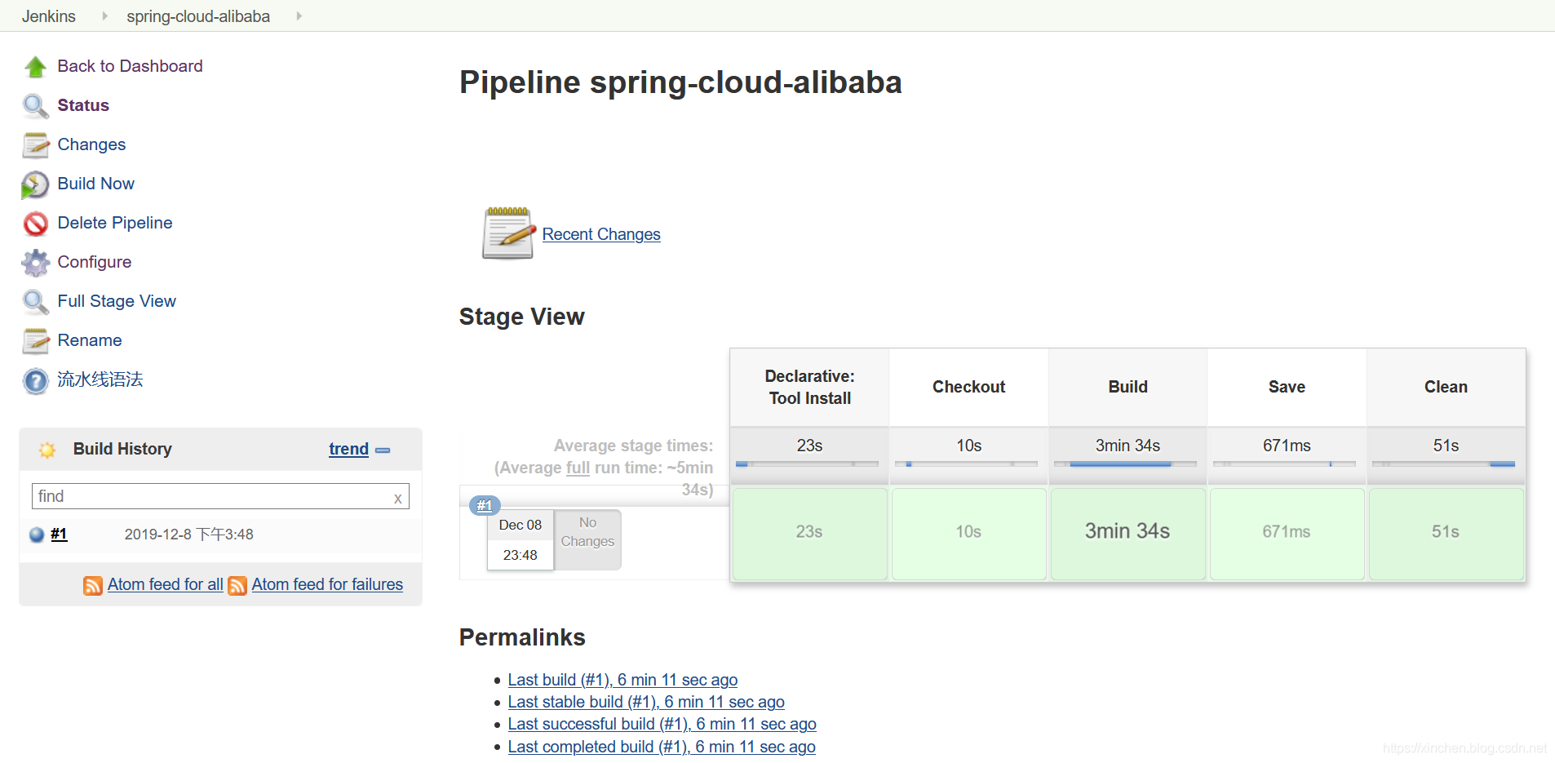This screenshot has width=1555, height=763.
Task: Click the Save stage header
Action: pyautogui.click(x=1287, y=387)
